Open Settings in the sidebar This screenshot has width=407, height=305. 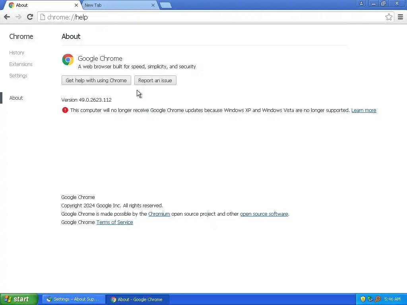click(18, 76)
